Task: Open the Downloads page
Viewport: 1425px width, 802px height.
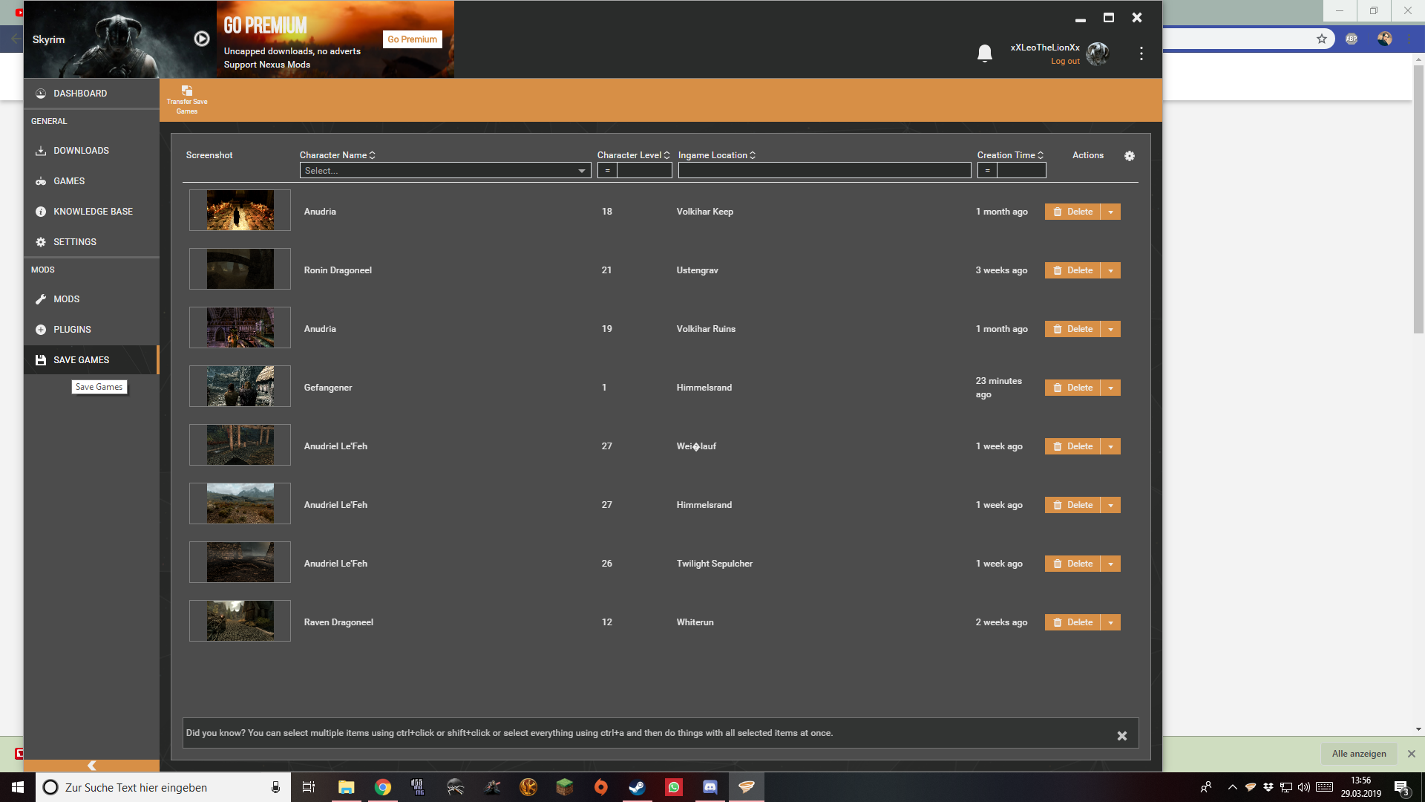Action: (x=91, y=151)
